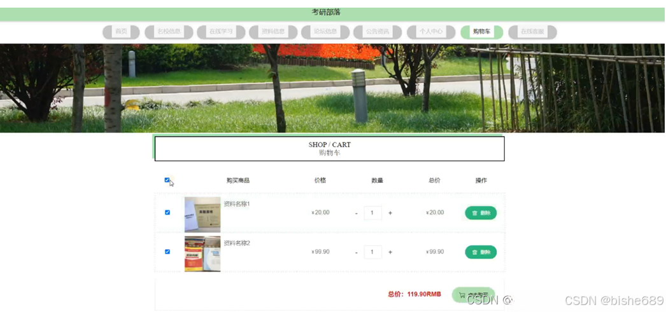
Task: Select the 论坛信息 tab
Action: click(325, 32)
